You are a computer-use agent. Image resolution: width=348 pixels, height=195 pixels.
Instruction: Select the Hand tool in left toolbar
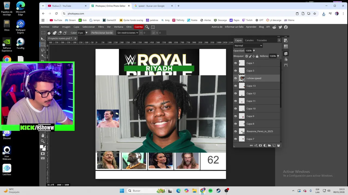pyautogui.click(x=43, y=135)
